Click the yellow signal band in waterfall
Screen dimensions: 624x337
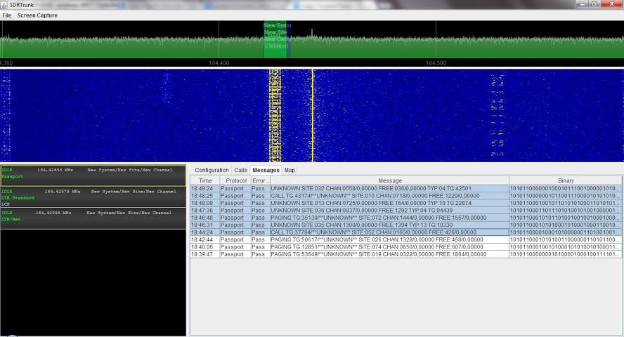click(x=275, y=115)
